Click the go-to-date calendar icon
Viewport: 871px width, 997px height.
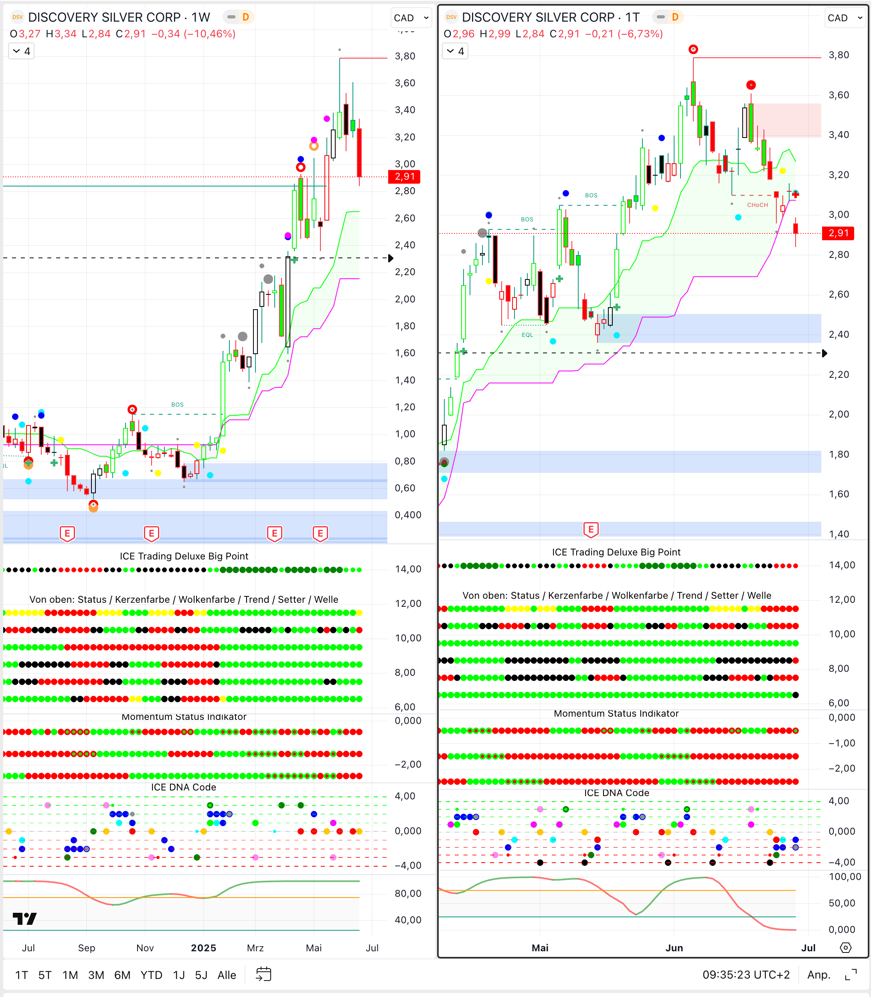pos(263,974)
